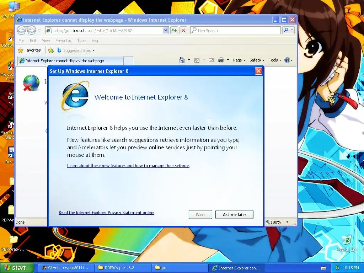Click the Next button in setup dialog
The image size is (364, 273).
(x=200, y=214)
